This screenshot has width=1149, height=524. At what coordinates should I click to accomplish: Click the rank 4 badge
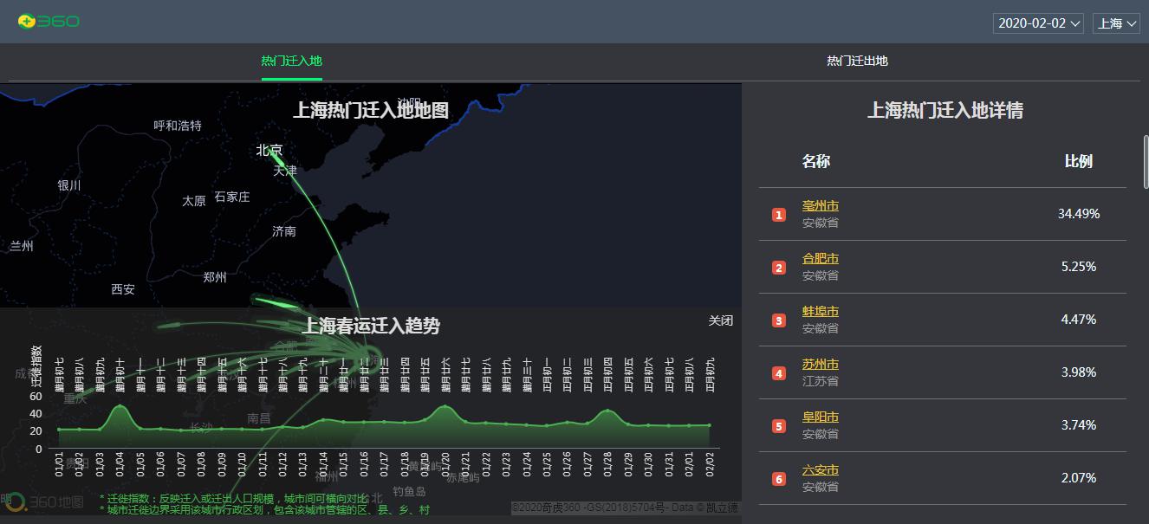coord(779,373)
